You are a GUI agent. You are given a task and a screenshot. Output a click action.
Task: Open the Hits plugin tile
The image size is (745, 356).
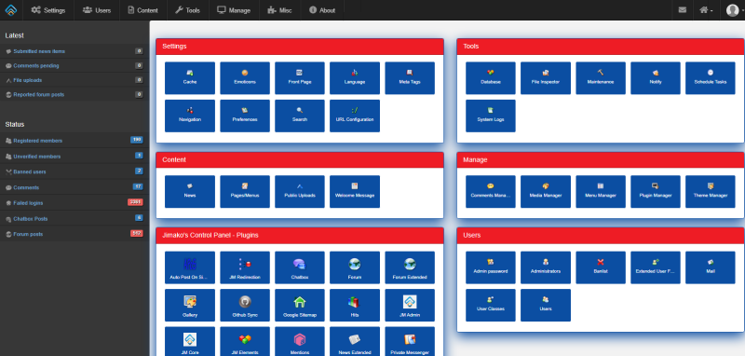pos(355,305)
